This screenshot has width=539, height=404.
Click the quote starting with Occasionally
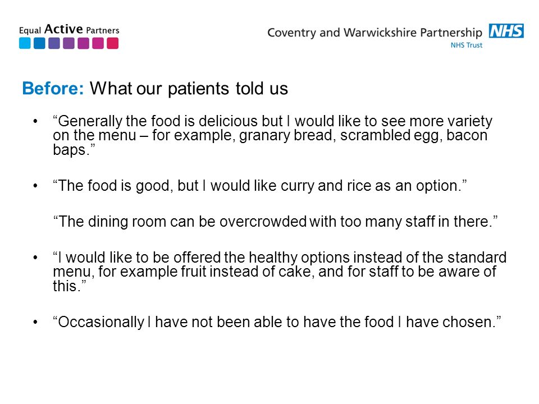pos(277,322)
